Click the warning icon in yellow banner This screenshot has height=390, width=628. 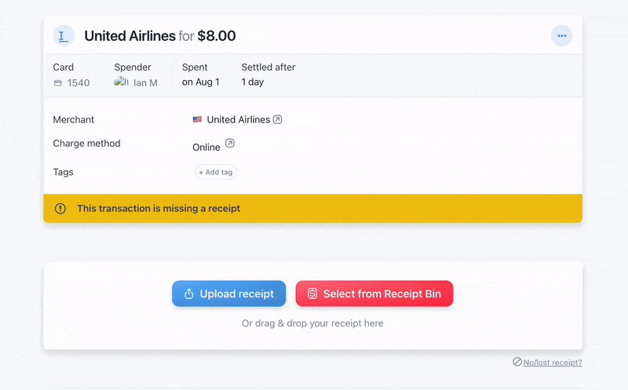(60, 208)
